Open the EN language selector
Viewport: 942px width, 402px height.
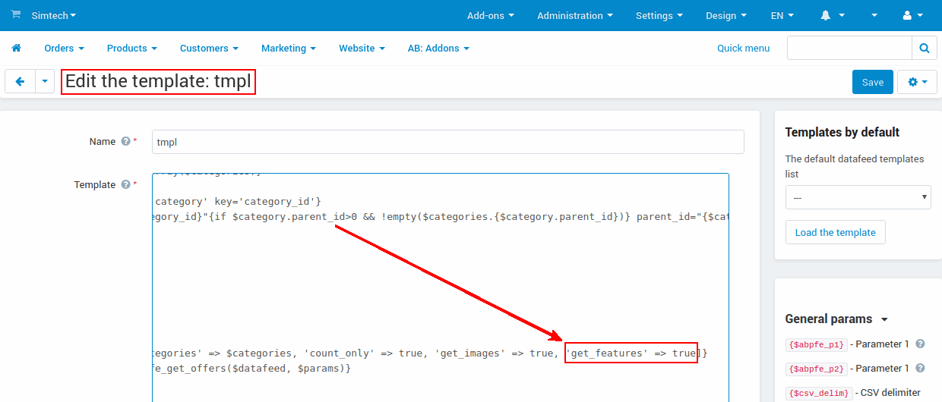[x=782, y=15]
